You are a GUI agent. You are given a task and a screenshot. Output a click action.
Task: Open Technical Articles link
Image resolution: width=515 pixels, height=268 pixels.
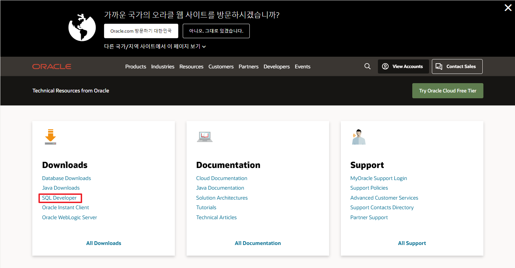coord(216,217)
